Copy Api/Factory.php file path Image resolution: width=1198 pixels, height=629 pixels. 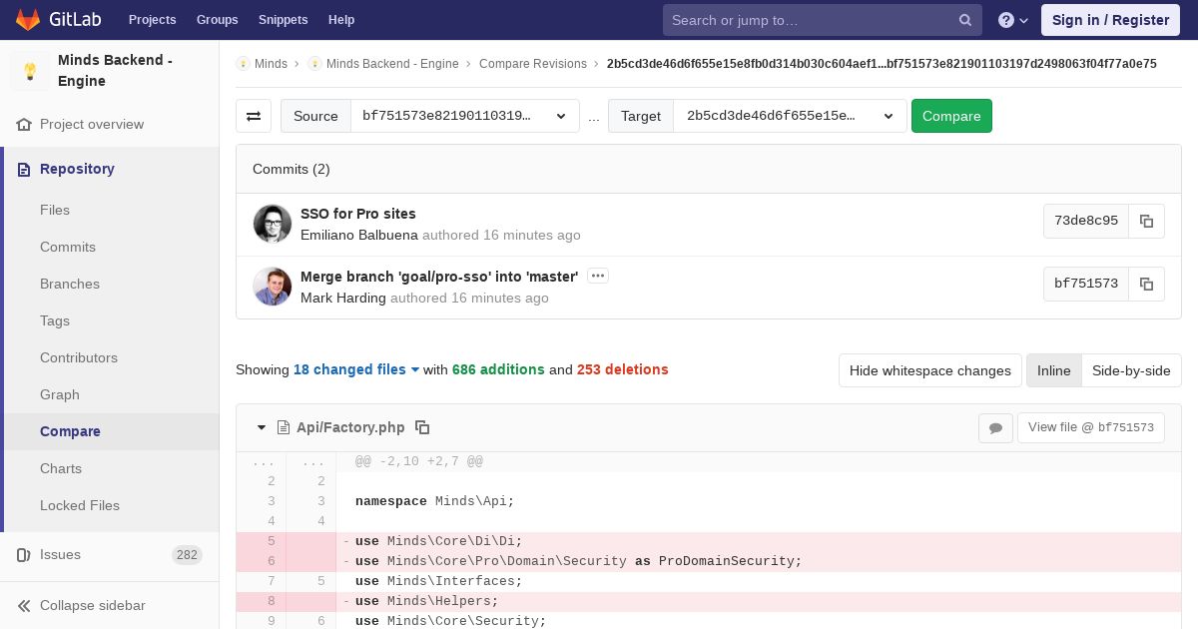pos(422,427)
